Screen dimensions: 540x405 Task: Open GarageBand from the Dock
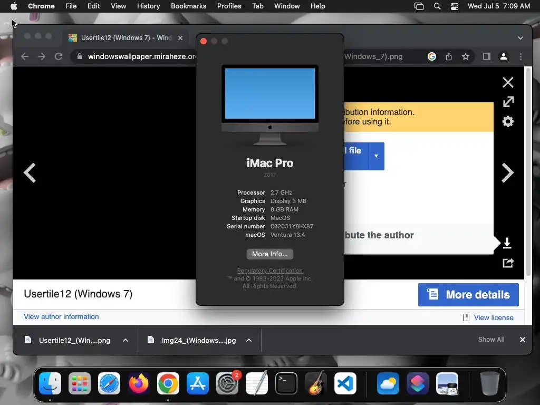pyautogui.click(x=316, y=383)
